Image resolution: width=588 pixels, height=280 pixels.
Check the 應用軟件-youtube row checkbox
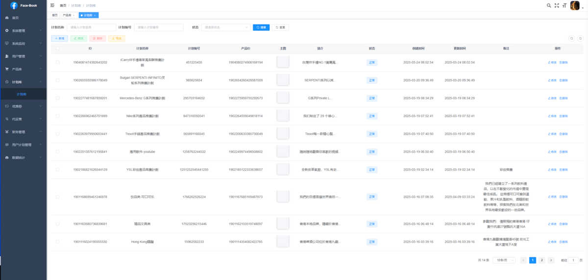[58, 152]
